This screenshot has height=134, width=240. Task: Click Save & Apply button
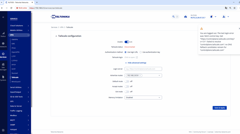(220, 108)
